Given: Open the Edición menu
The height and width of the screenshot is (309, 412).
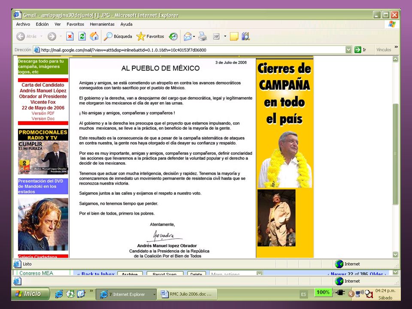Looking at the screenshot, I should [x=42, y=24].
